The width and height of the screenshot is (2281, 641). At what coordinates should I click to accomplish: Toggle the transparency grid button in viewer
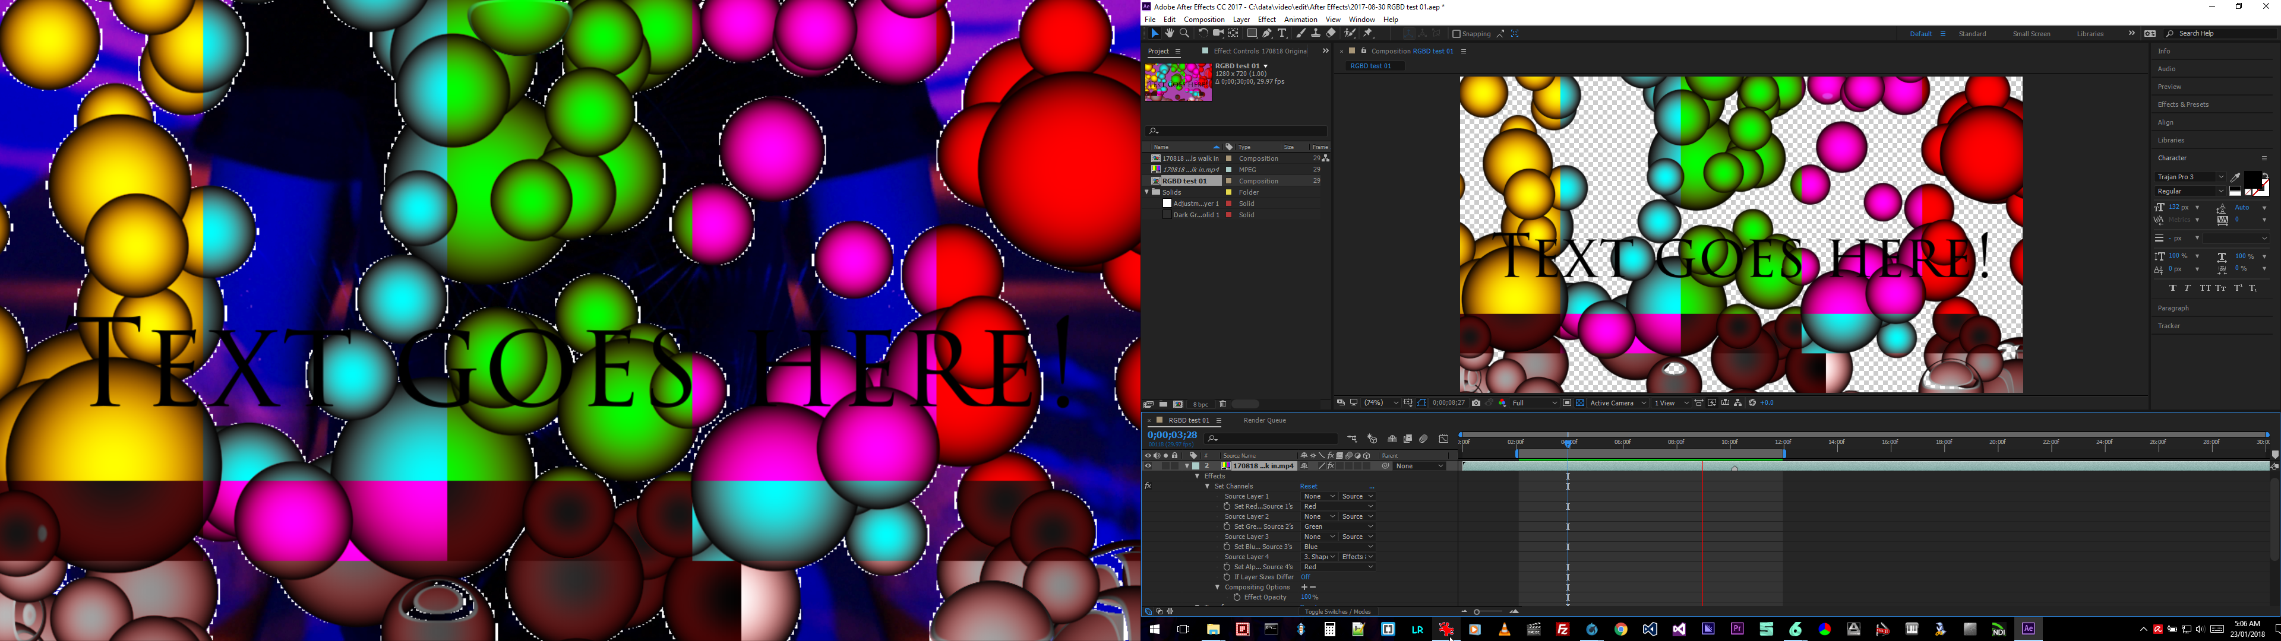(1581, 403)
